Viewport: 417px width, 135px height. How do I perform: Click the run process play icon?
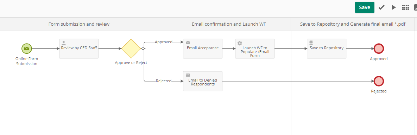[394, 7]
